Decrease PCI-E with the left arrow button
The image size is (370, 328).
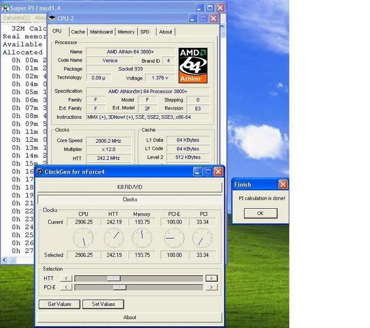(66, 287)
